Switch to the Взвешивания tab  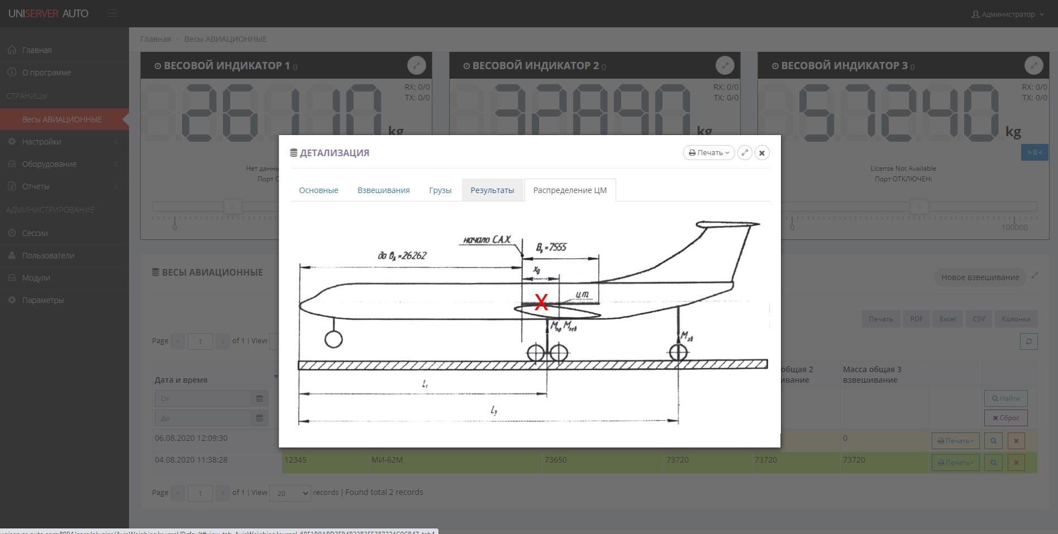point(383,190)
